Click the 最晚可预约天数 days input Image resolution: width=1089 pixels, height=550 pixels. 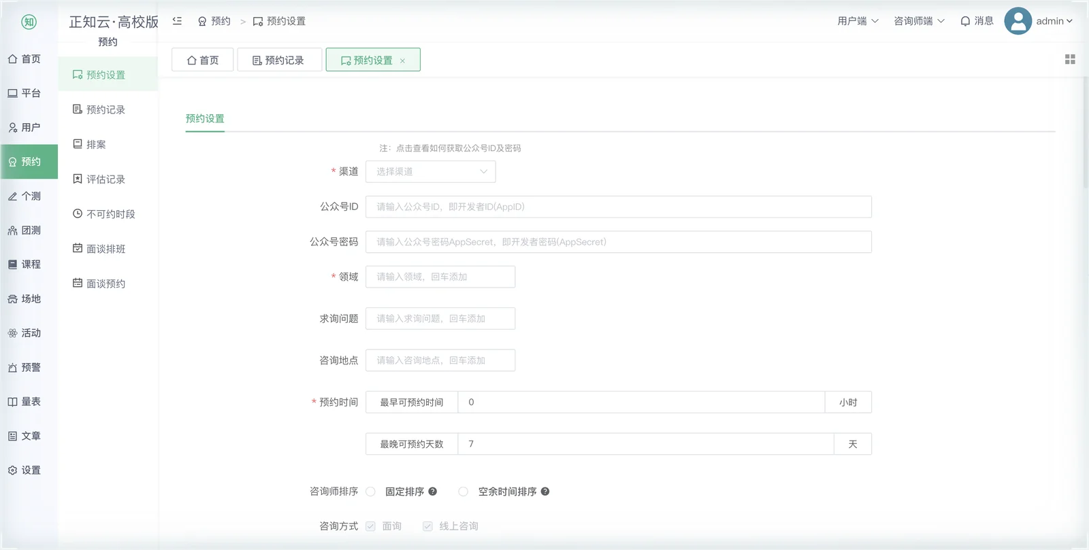pos(646,444)
